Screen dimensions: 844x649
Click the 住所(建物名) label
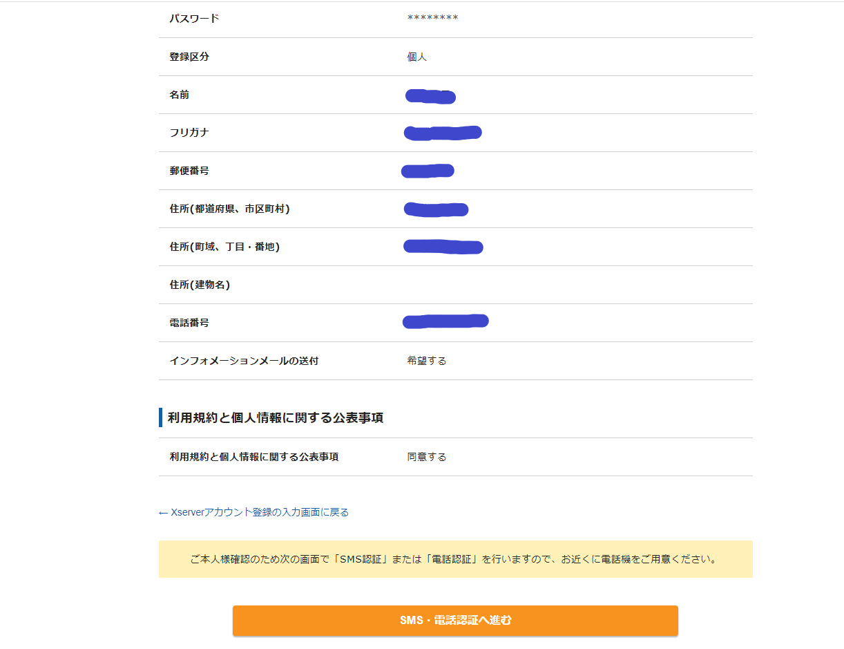point(200,285)
